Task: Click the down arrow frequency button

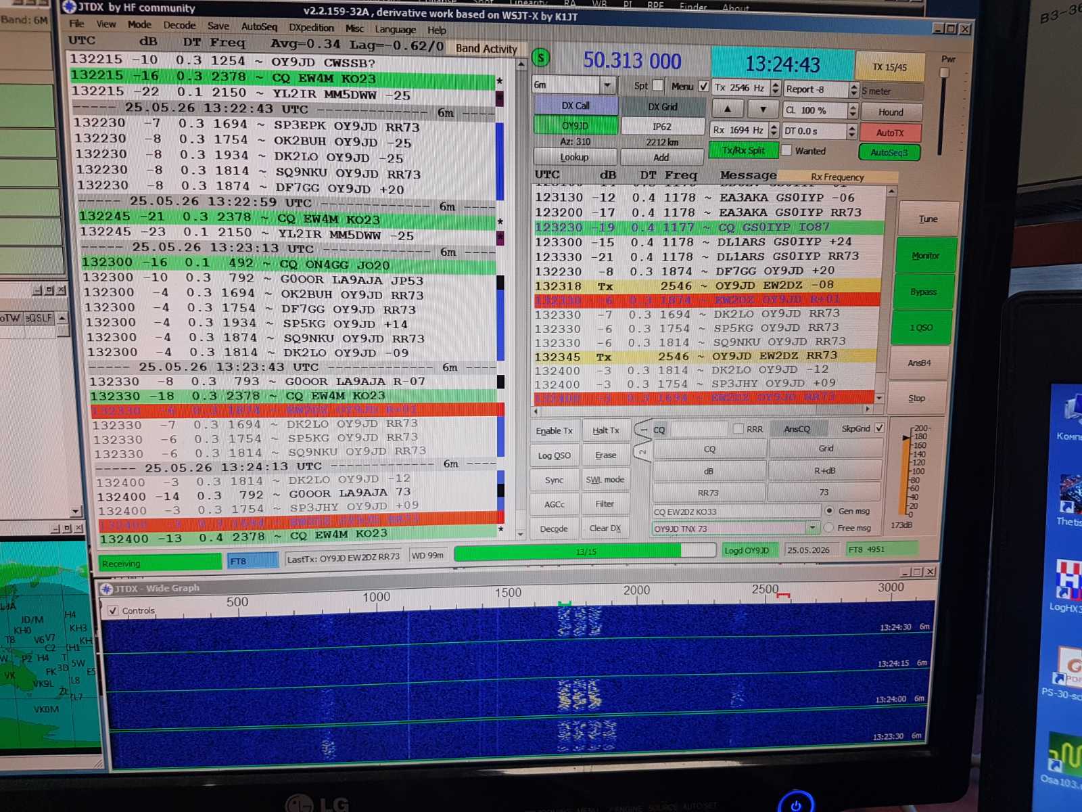Action: (x=763, y=109)
